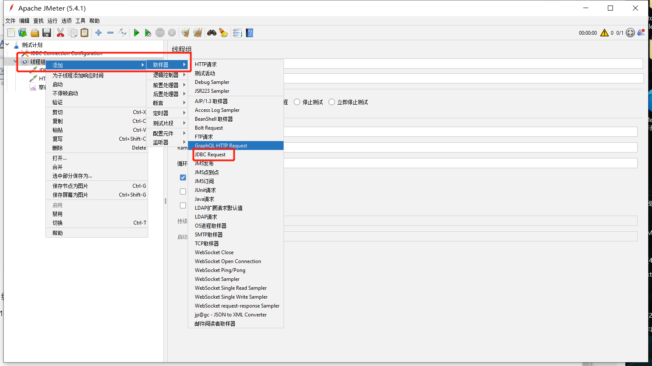Open the 文件 menu in the menu bar

coord(10,21)
